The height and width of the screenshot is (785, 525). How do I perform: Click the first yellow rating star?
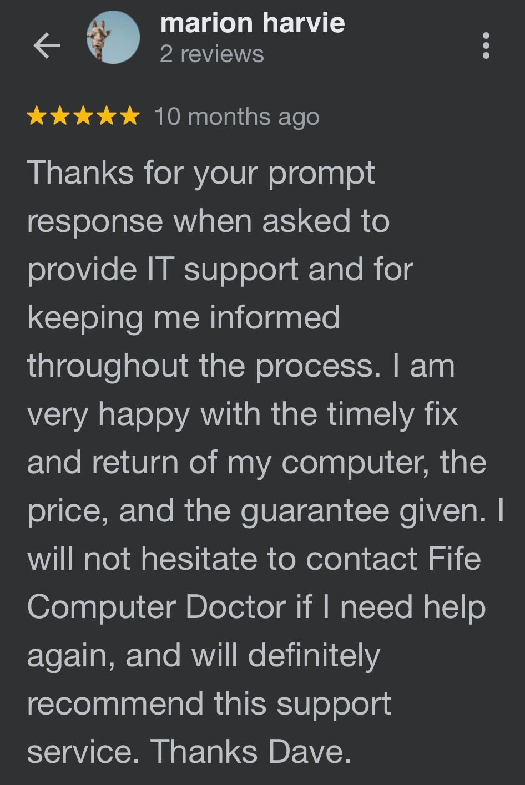[x=37, y=117]
